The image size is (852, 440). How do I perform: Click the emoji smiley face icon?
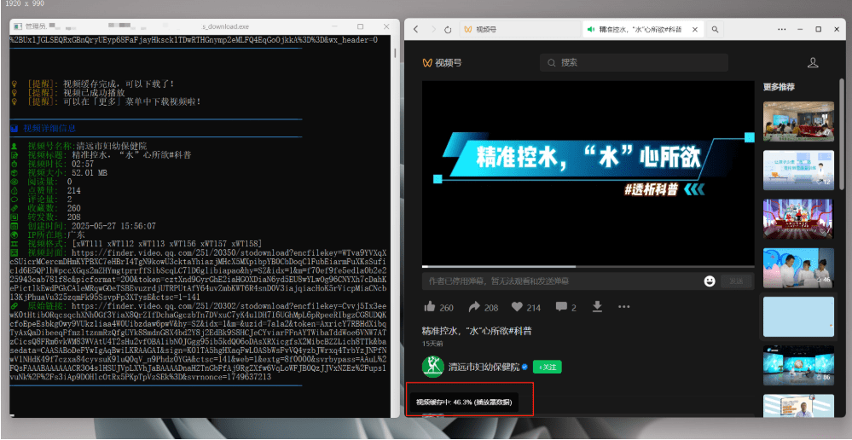[710, 281]
